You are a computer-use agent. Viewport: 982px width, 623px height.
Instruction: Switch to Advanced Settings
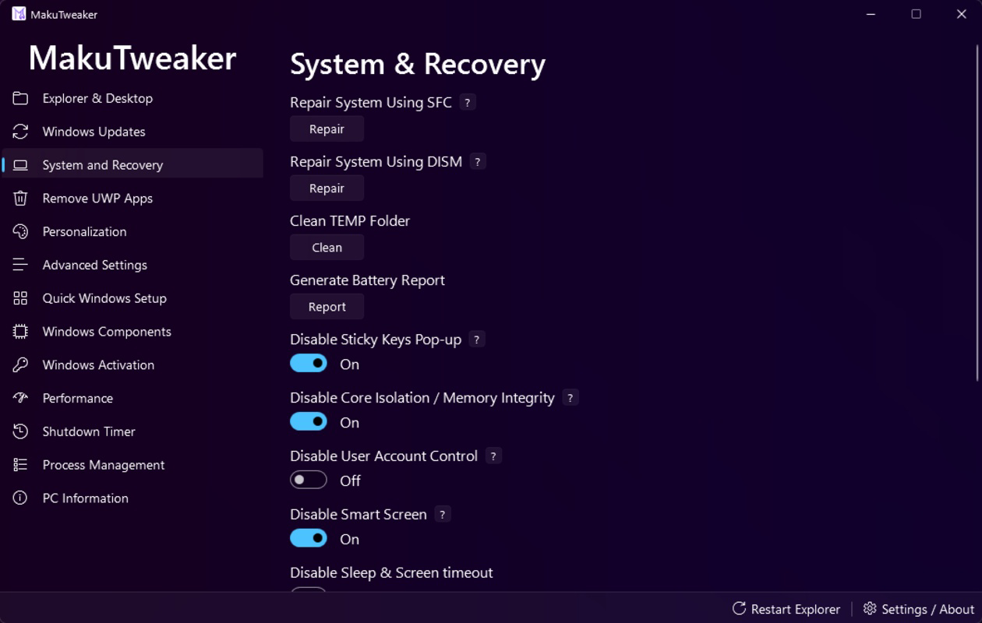point(132,265)
